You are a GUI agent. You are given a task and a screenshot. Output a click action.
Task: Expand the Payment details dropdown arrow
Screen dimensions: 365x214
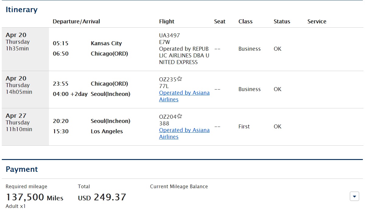point(354,196)
